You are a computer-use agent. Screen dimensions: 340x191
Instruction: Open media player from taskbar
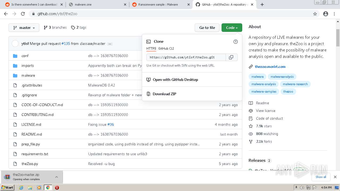[x=39, y=188]
